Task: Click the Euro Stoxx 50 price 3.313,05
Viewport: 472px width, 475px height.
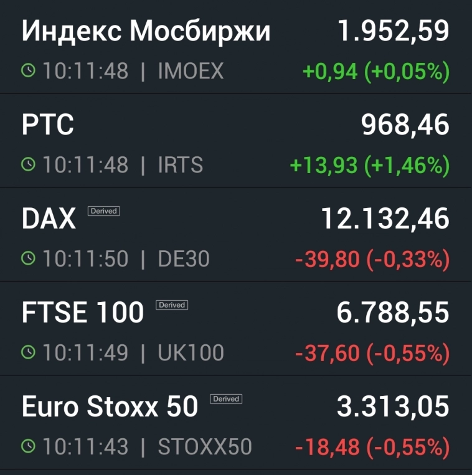Action: point(393,407)
